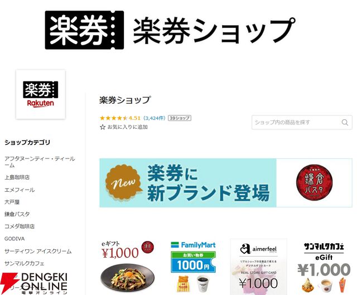Image resolution: width=357 pixels, height=295 pixels.
Task: Open the FamilyMart 1000円 voucher product
Action: pos(193,267)
